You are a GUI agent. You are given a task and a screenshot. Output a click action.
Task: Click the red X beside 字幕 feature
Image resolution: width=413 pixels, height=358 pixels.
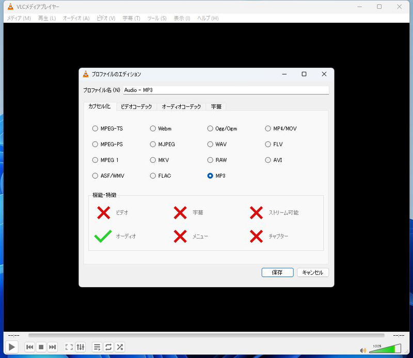click(180, 213)
